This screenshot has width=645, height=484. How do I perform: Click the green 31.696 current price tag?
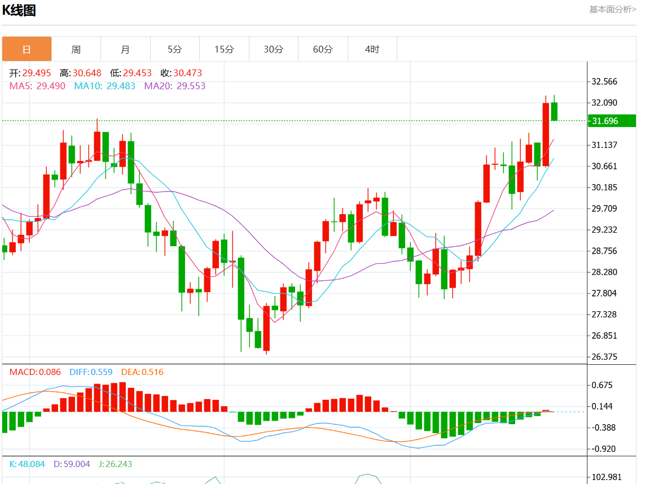[612, 121]
